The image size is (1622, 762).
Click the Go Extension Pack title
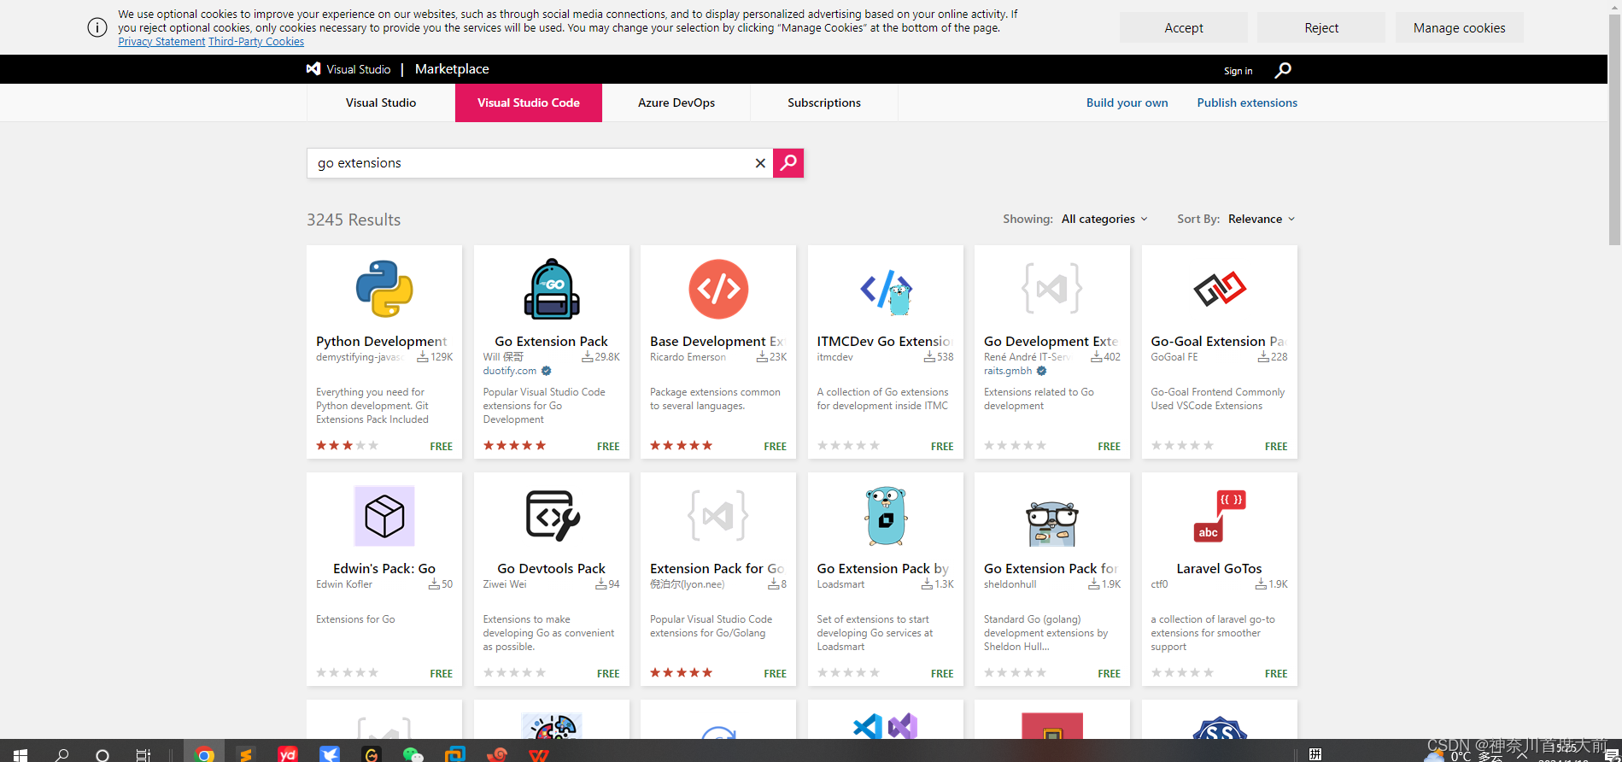pos(552,341)
